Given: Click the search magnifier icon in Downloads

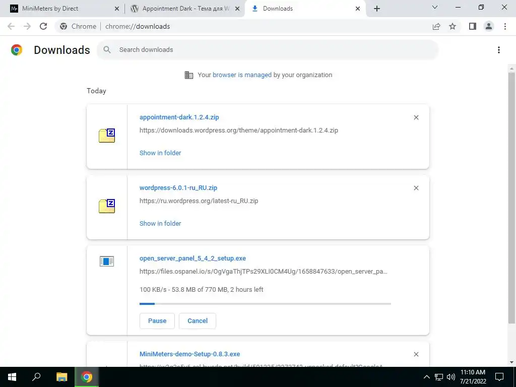Looking at the screenshot, I should click(107, 50).
